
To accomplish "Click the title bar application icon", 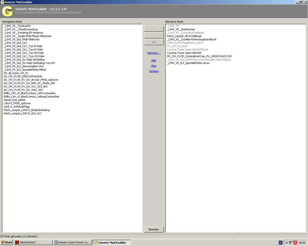I will tap(2, 2).
